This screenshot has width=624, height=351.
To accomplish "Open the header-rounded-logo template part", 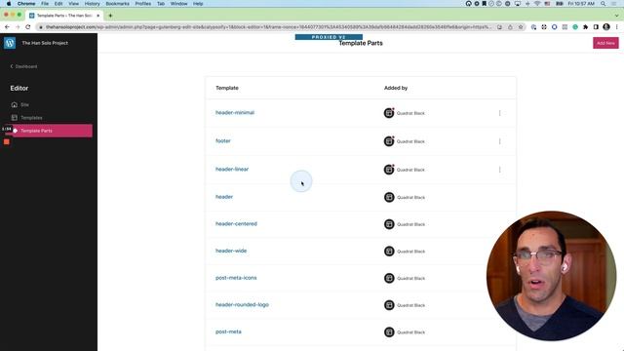I will [242, 305].
